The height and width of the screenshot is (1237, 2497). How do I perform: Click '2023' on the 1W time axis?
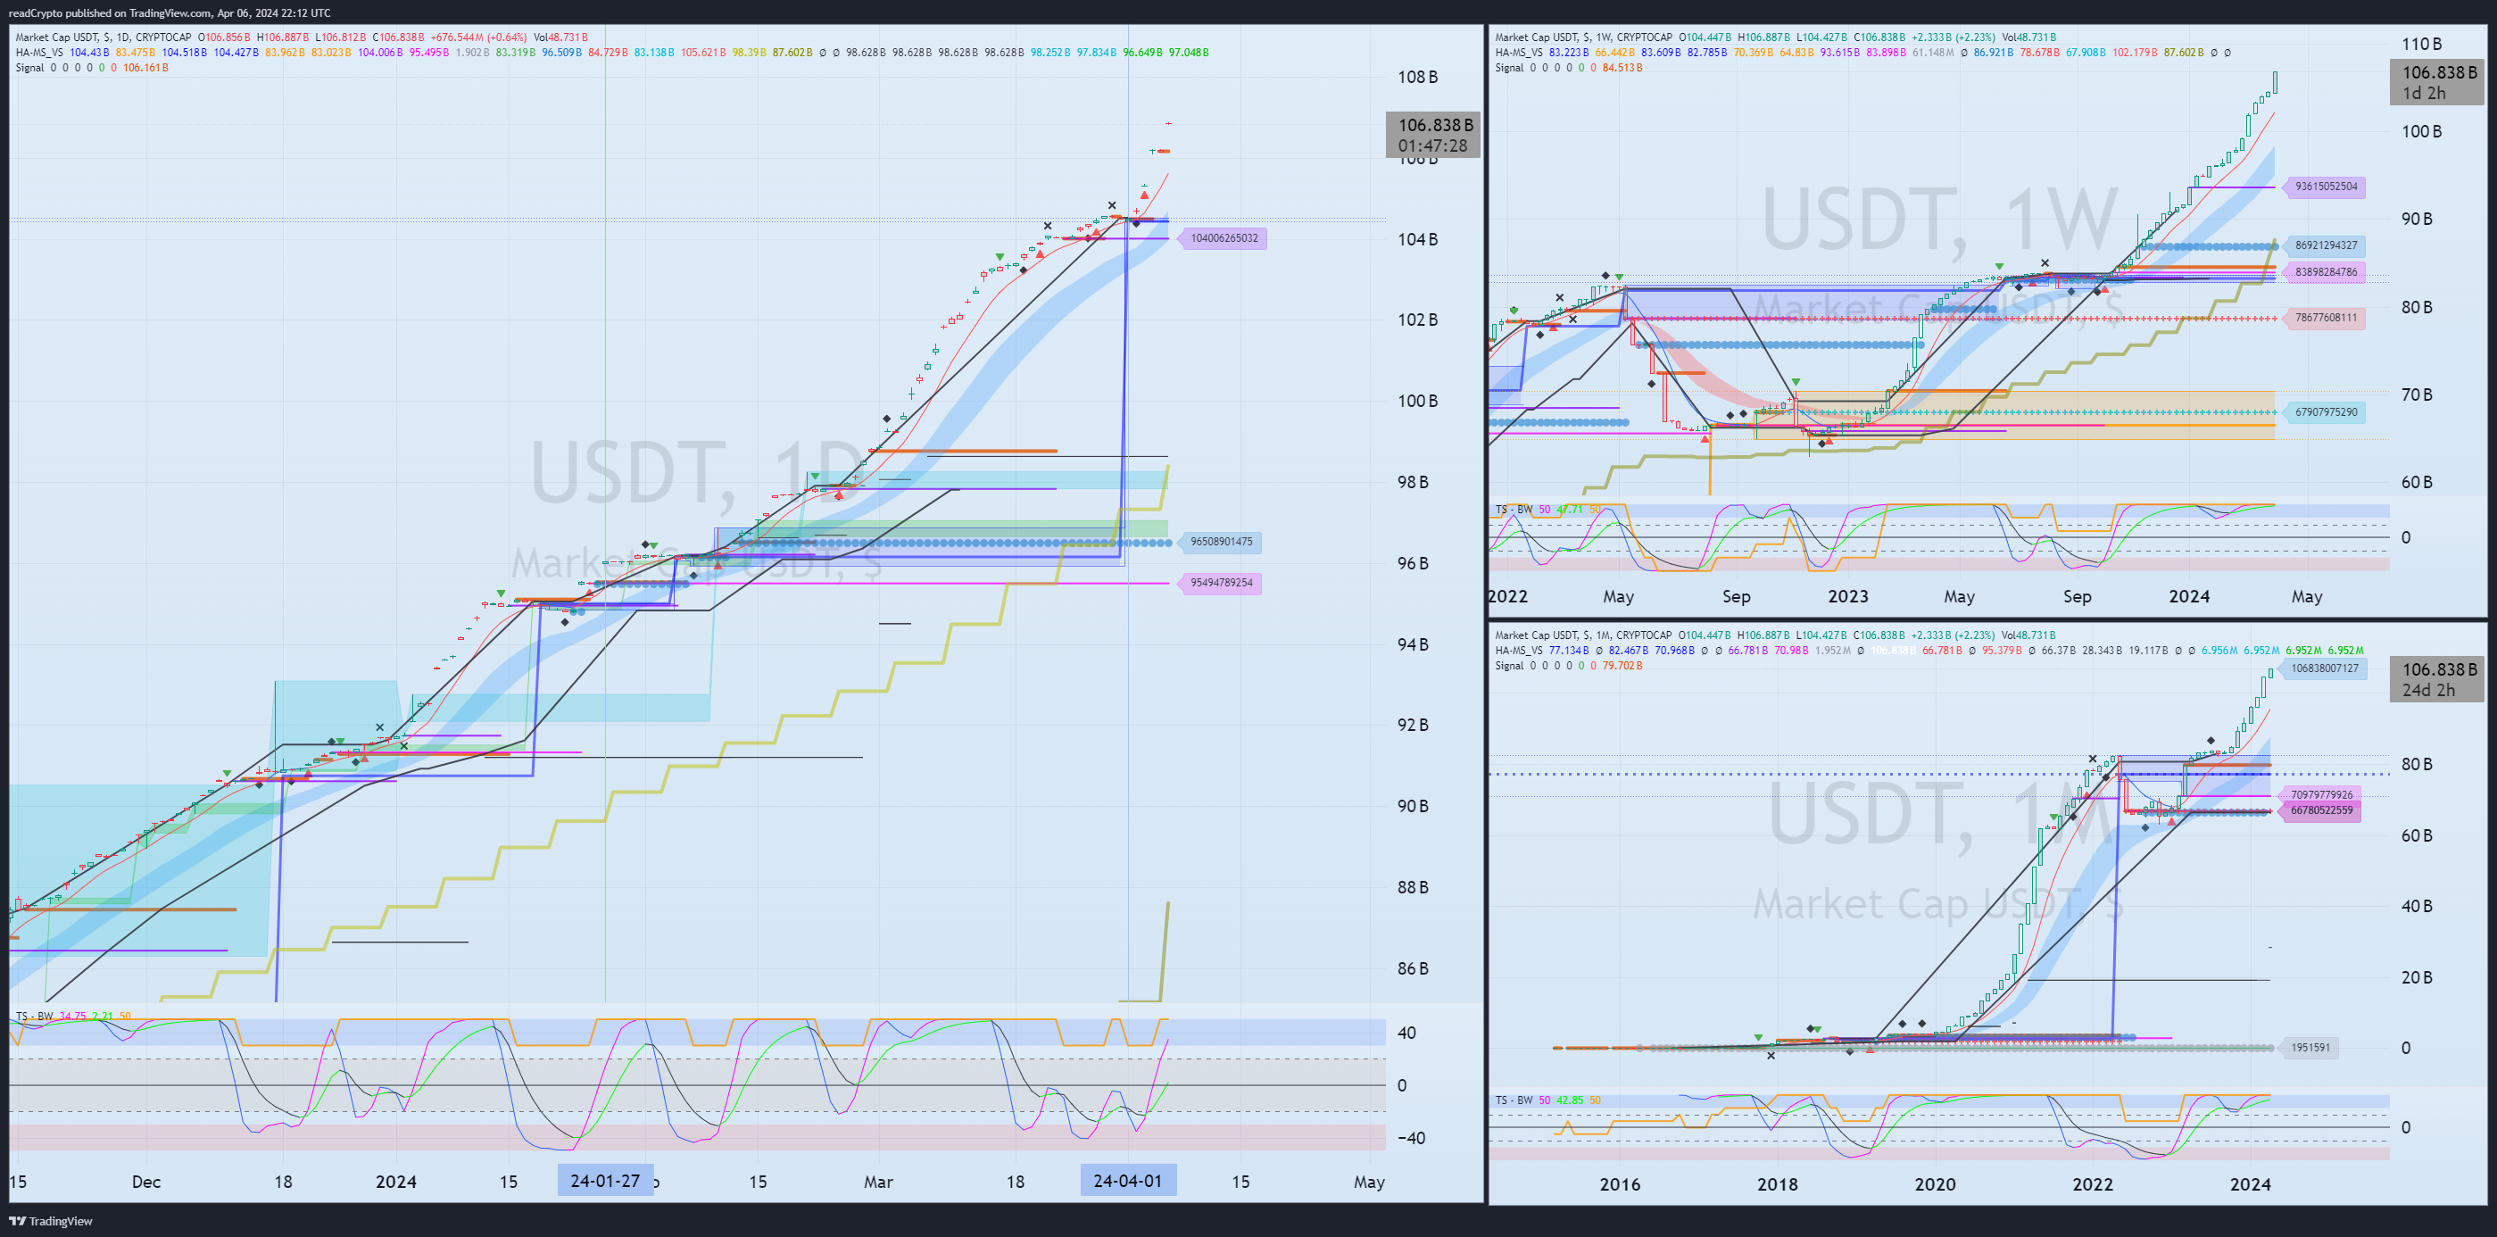(x=1847, y=596)
